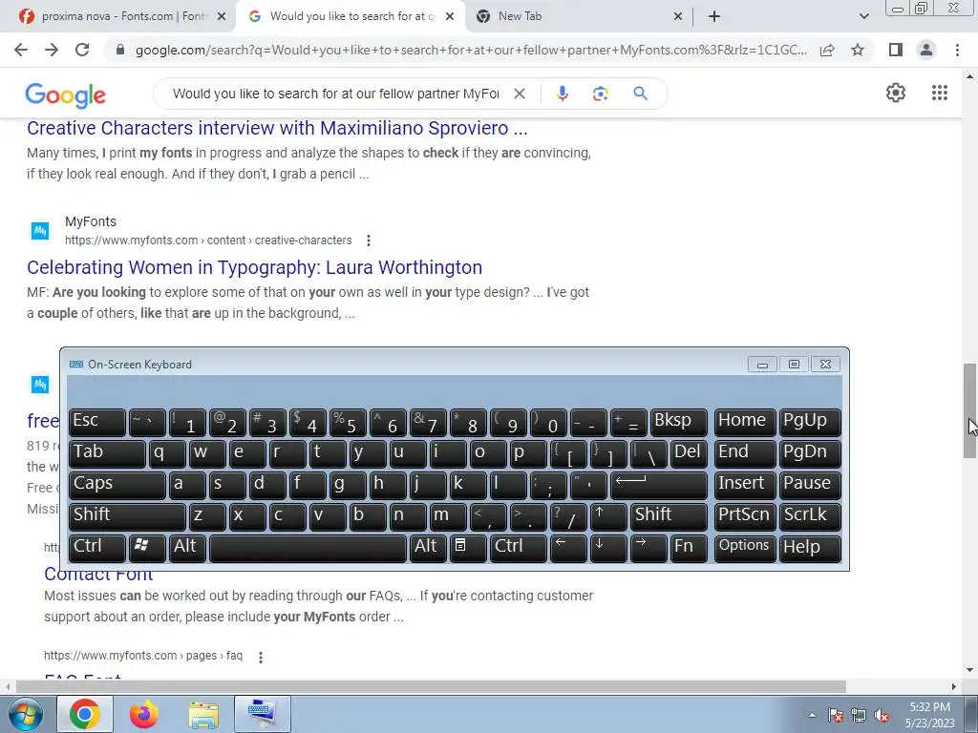
Task: Click taskbar clock showing 5:32 PM
Action: click(x=929, y=715)
